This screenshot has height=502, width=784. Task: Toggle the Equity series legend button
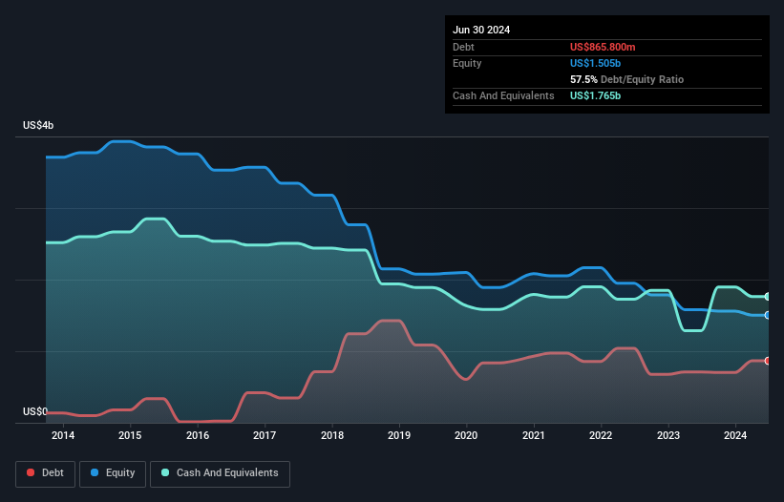(113, 473)
